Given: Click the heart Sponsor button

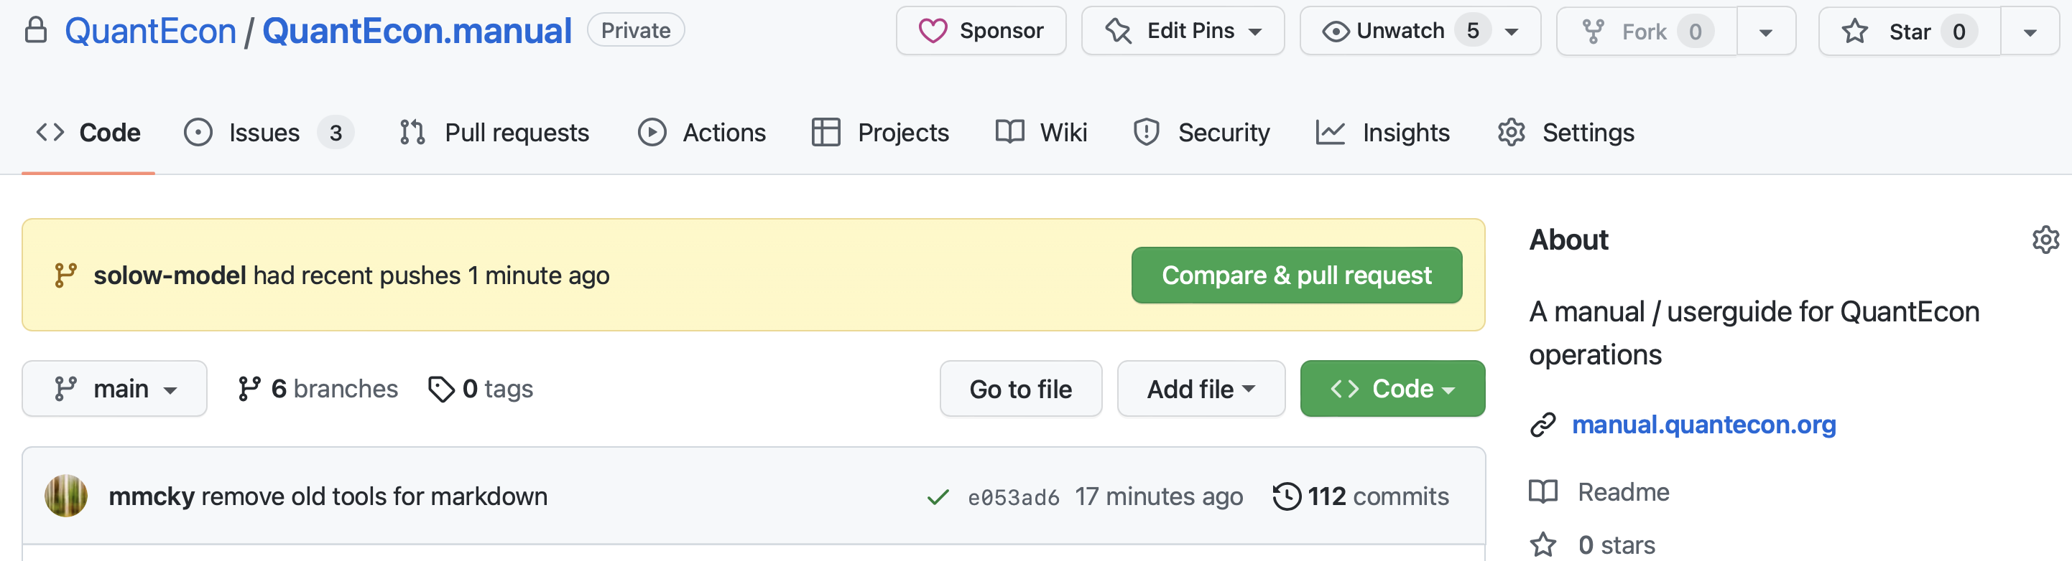Looking at the screenshot, I should (981, 32).
